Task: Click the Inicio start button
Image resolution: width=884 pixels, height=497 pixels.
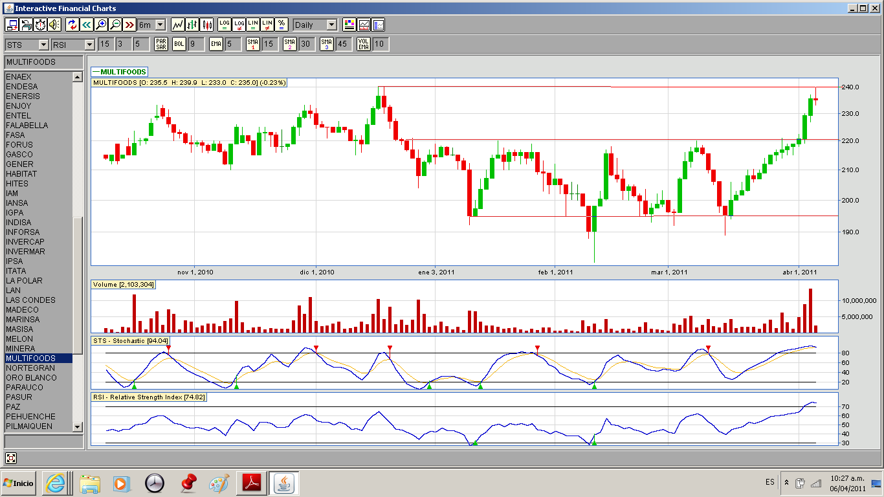Action: coord(19,483)
